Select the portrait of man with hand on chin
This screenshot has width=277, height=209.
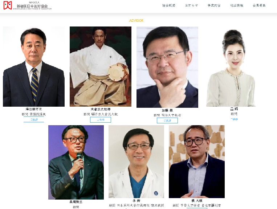click(167, 67)
